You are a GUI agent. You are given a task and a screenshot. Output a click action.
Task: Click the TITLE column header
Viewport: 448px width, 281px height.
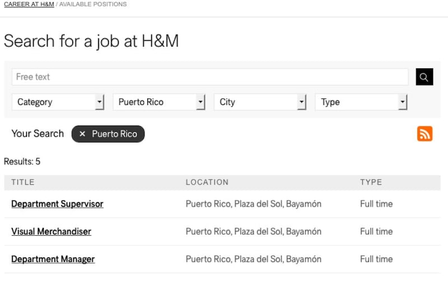[x=23, y=182]
